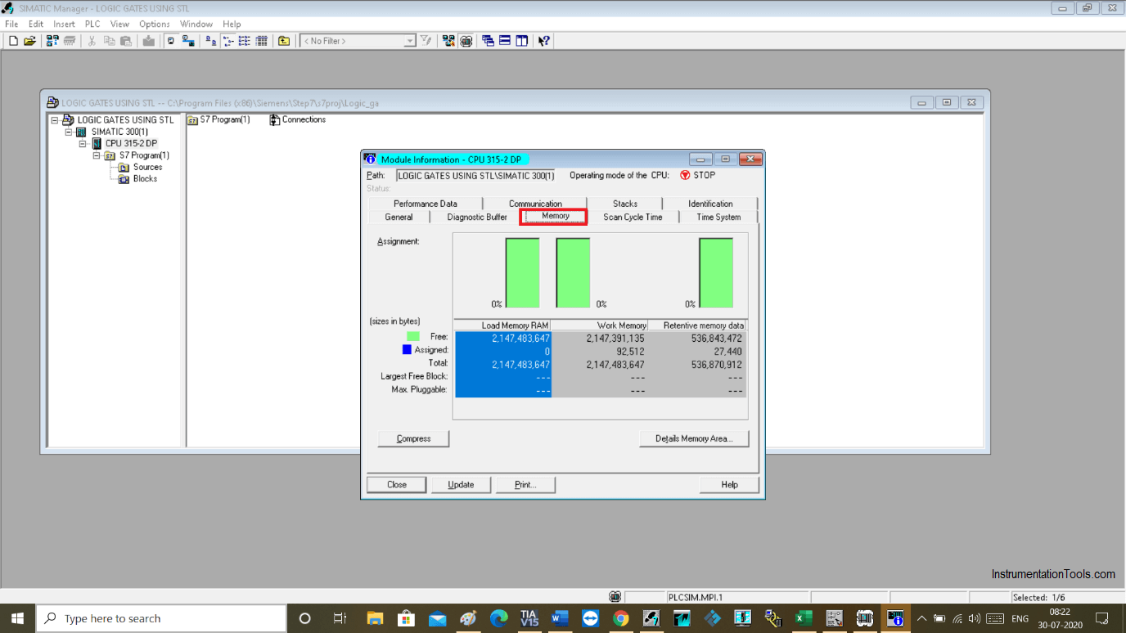The width and height of the screenshot is (1126, 633).
Task: Select Small Icons view button
Action: point(228,41)
